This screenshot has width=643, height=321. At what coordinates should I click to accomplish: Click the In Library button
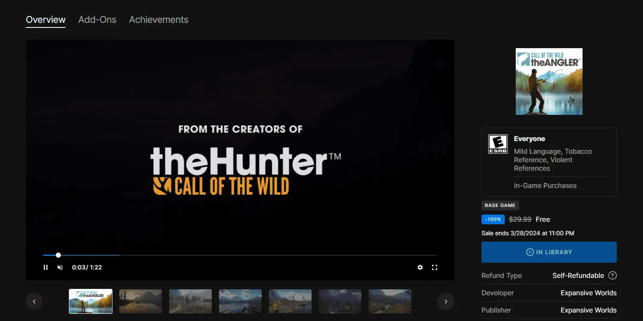[549, 252]
